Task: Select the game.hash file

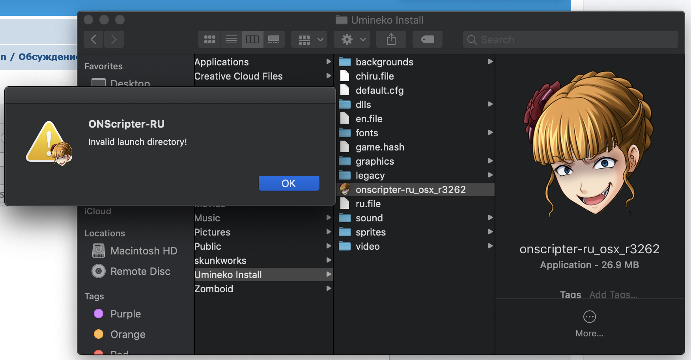Action: [414, 147]
